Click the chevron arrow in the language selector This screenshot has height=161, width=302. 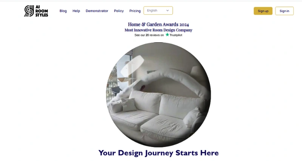[168, 11]
